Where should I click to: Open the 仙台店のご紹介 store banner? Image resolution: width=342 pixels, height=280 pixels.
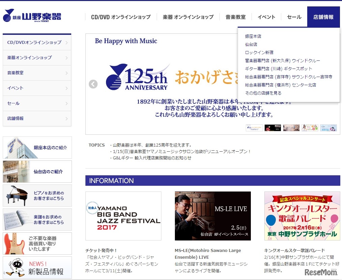pyautogui.click(x=37, y=171)
